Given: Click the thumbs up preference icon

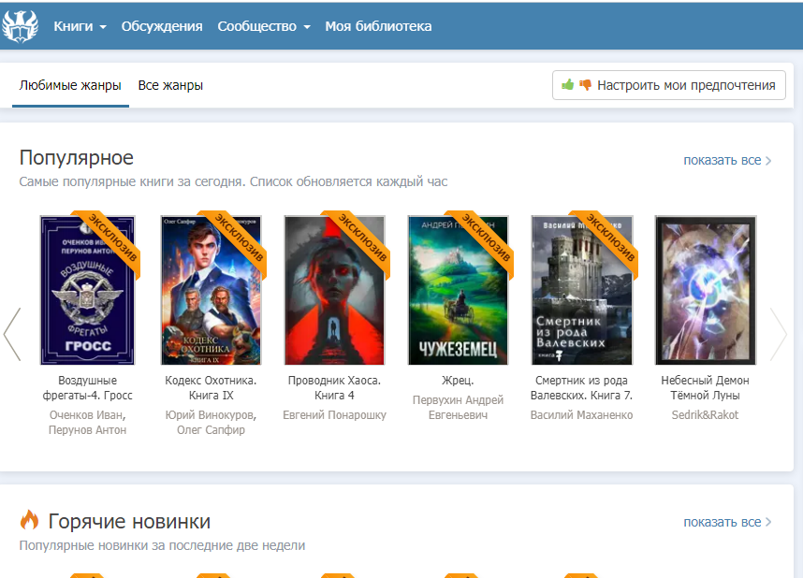Looking at the screenshot, I should pos(567,85).
